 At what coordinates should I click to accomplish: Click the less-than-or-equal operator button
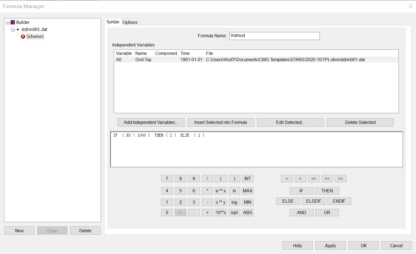[314, 178]
